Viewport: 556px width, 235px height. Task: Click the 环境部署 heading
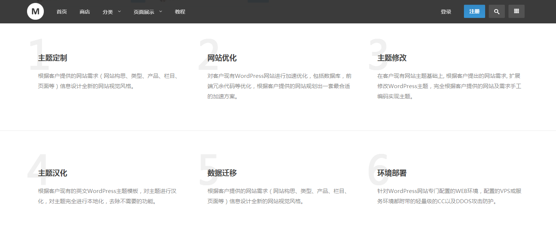392,173
